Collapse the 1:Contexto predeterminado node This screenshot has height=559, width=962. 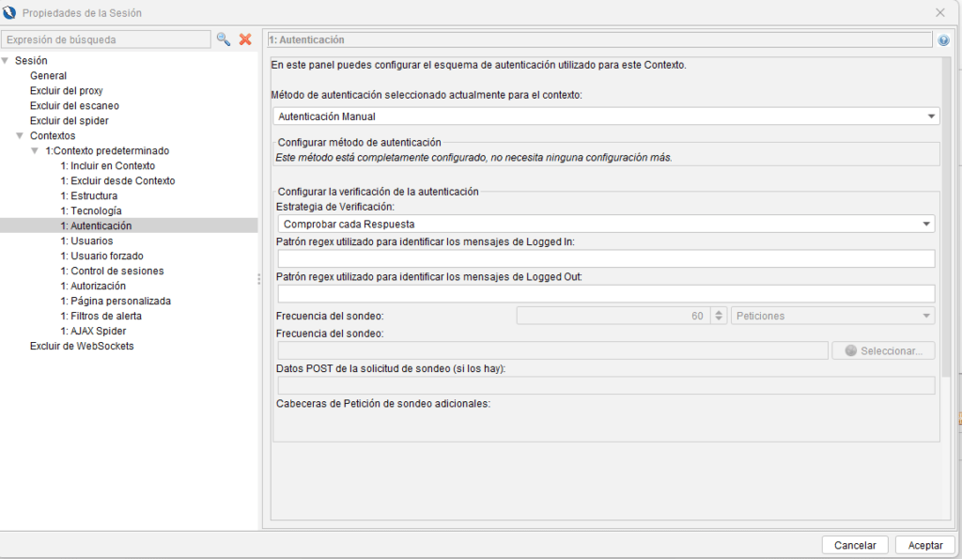click(x=36, y=151)
